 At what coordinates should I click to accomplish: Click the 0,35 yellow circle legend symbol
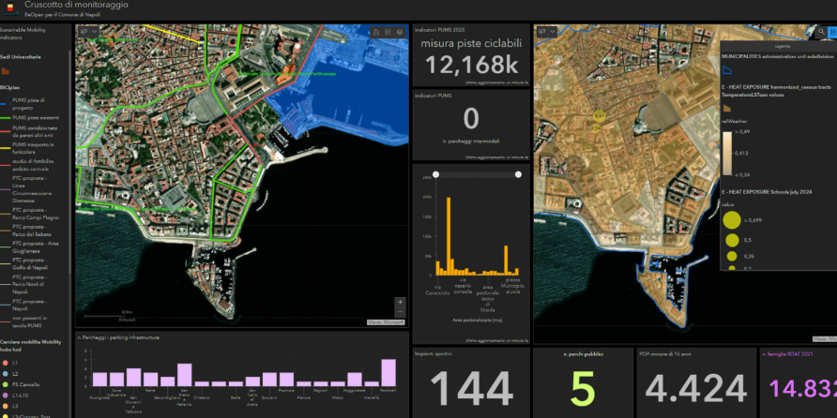pyautogui.click(x=732, y=257)
